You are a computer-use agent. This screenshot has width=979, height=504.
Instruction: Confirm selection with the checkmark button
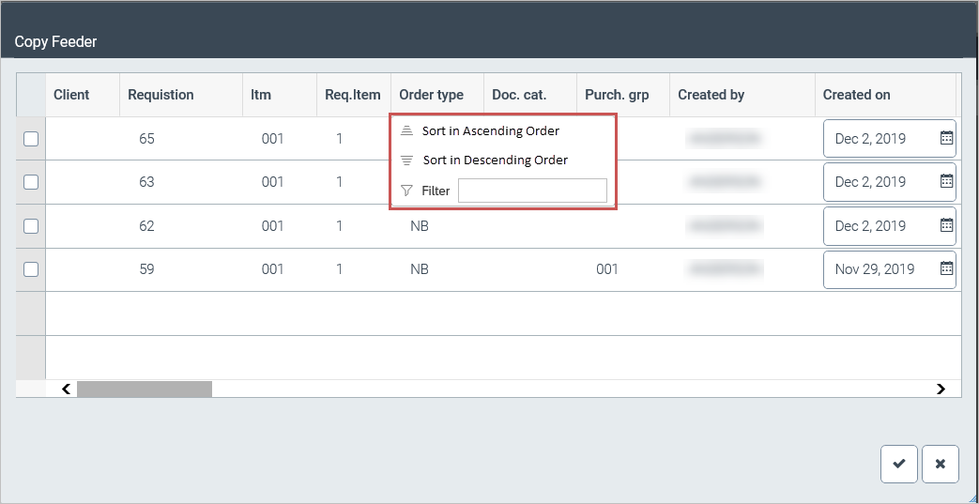click(899, 464)
